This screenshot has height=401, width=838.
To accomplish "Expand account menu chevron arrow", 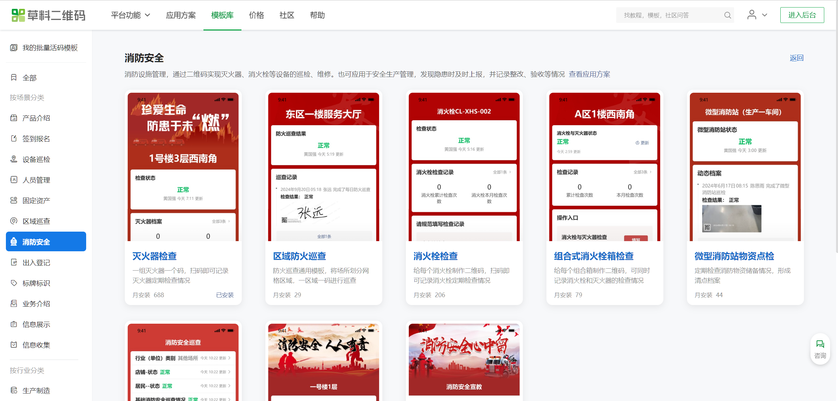I will [x=765, y=15].
